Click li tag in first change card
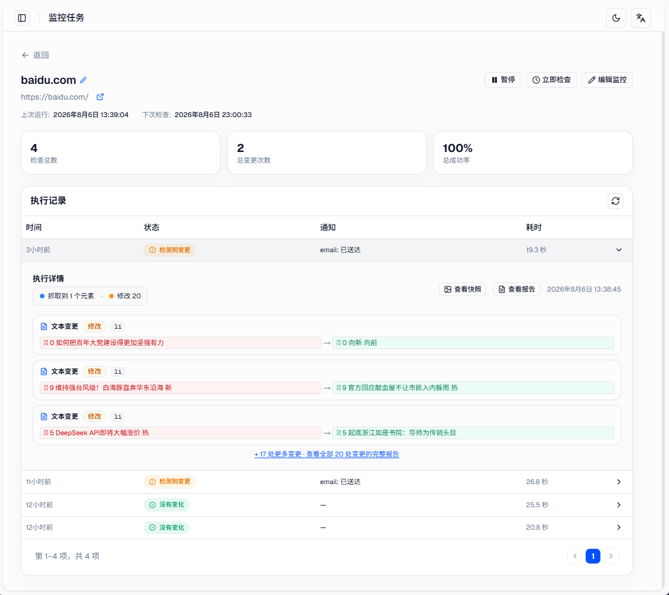Viewport: 669px width, 595px height. [118, 326]
